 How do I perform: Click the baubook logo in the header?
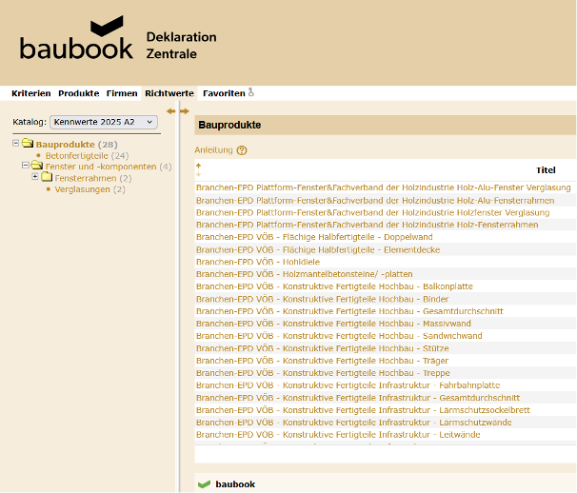(76, 38)
